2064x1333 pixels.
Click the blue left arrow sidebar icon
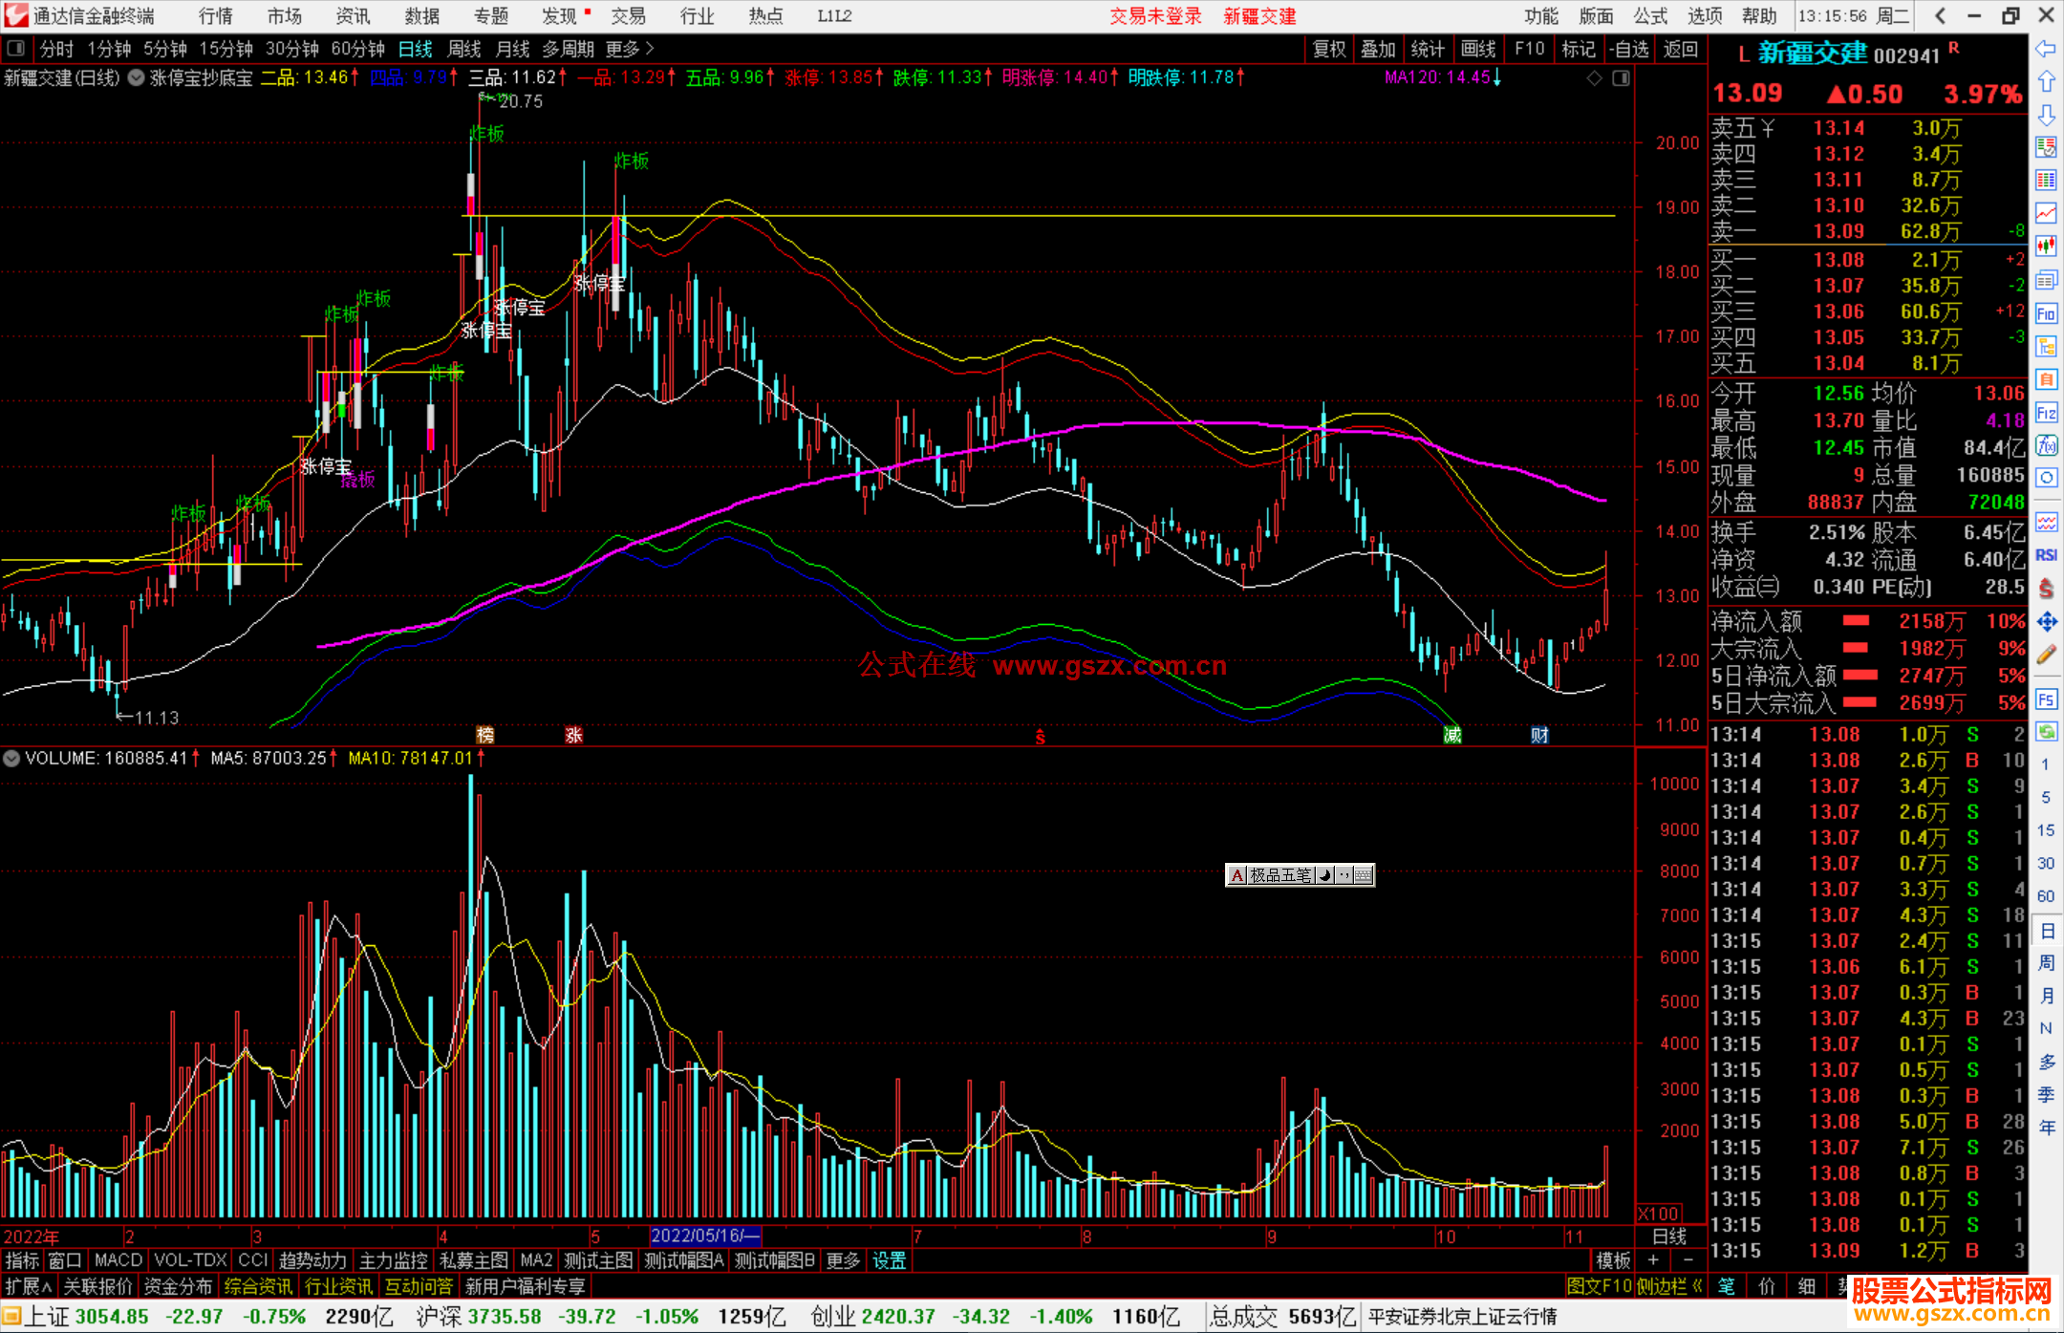click(2046, 49)
